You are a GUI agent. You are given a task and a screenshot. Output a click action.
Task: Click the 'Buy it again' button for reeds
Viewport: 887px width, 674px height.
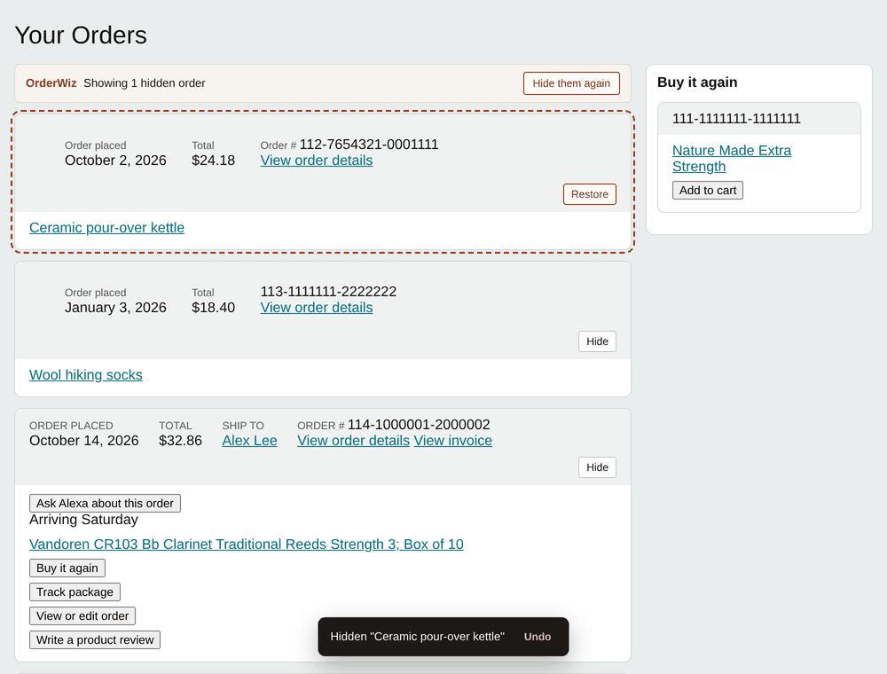click(x=67, y=568)
